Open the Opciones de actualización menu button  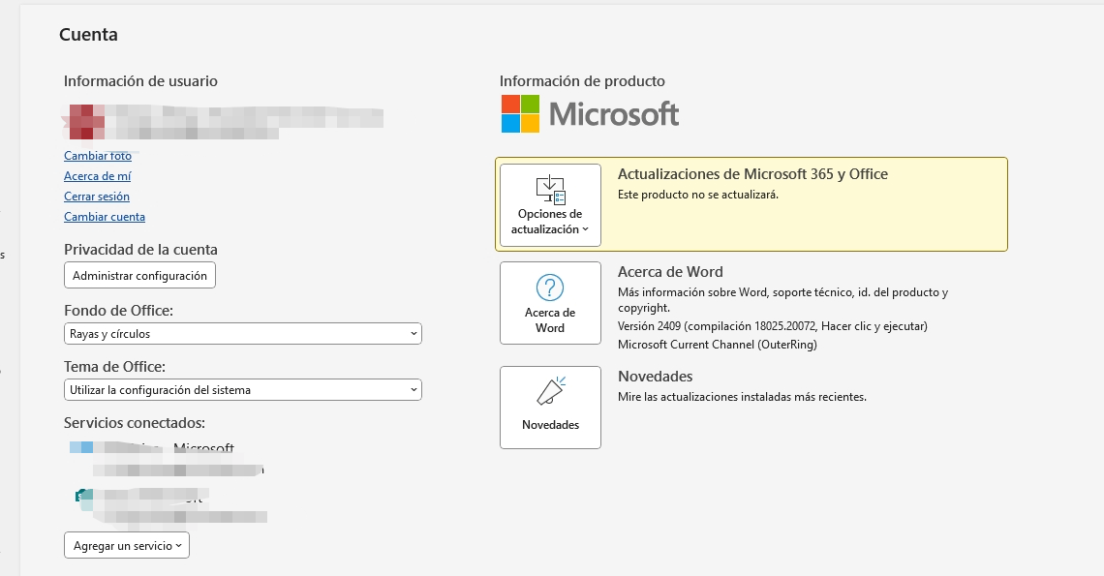tap(550, 205)
